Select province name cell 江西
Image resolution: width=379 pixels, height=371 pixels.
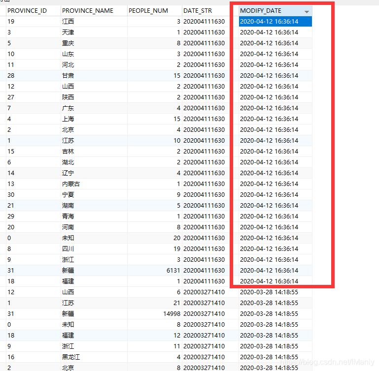click(x=94, y=22)
